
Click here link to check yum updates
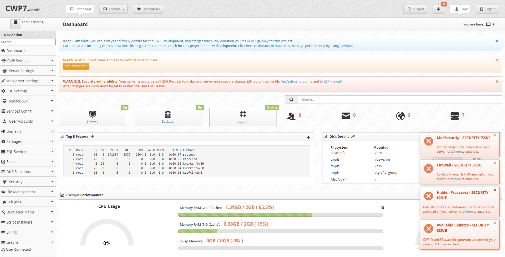tap(444, 245)
